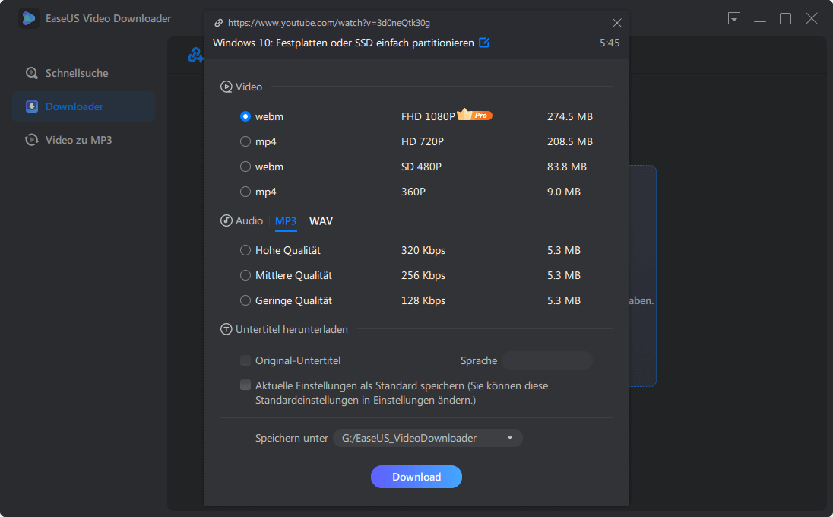
Task: Click the Untertitel herunterladen section icon
Action: click(226, 329)
